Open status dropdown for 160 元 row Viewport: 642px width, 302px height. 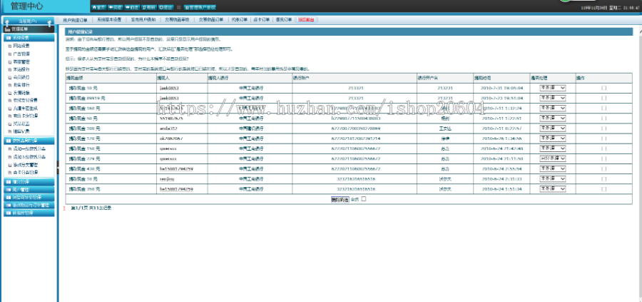point(553,109)
